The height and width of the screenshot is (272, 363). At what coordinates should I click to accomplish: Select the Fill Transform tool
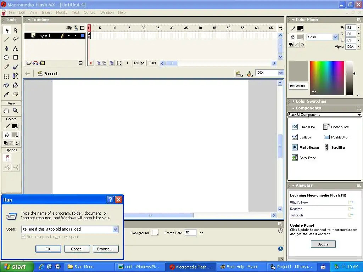pyautogui.click(x=16, y=76)
